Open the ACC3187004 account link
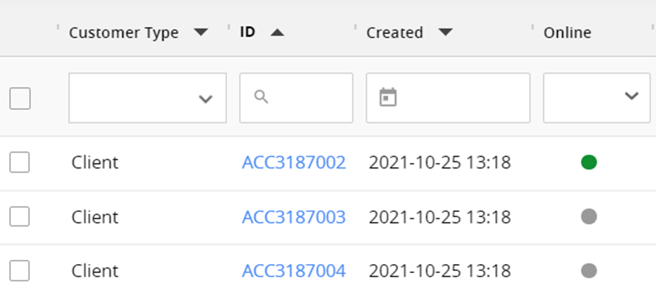Viewport: 656px width, 297px height. point(294,270)
